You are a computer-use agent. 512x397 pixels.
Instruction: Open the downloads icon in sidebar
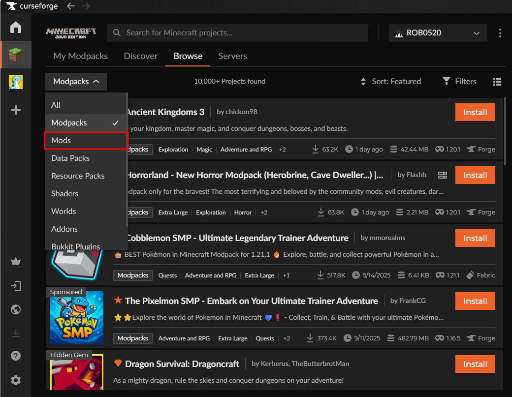tap(16, 333)
